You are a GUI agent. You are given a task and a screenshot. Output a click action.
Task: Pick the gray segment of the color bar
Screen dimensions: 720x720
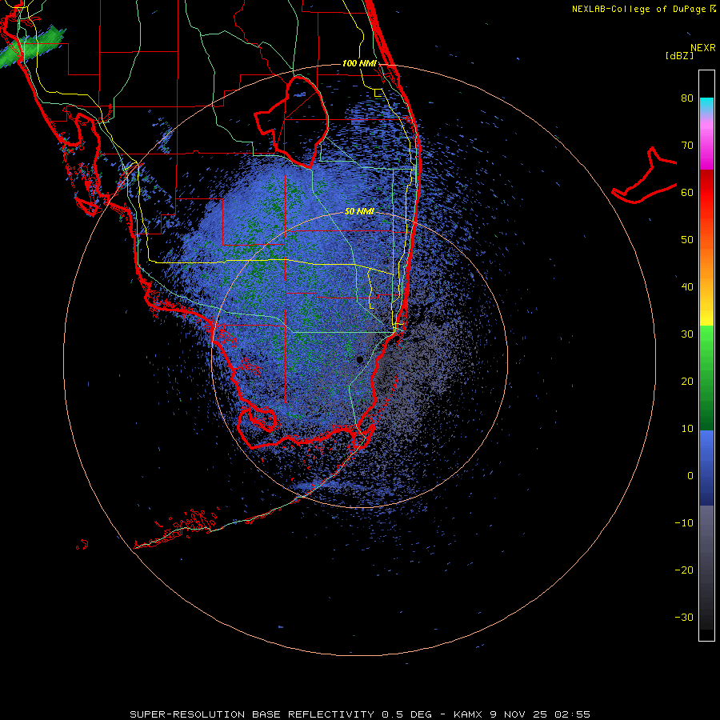[x=706, y=528]
